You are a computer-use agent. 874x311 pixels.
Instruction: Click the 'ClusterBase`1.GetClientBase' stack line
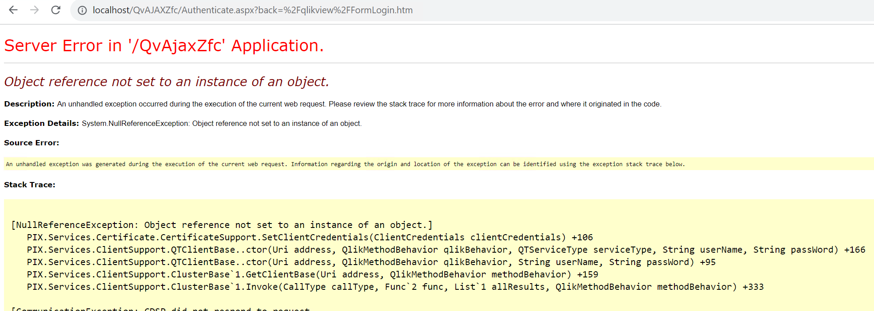tap(312, 274)
